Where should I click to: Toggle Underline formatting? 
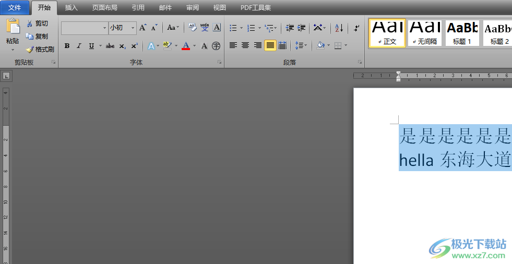point(91,46)
